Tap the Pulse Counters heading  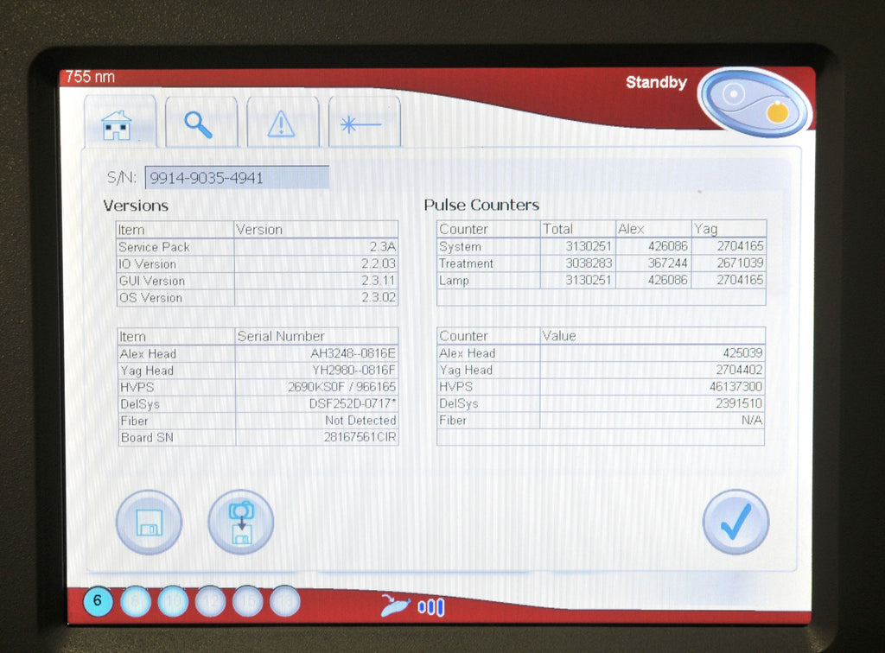tap(481, 205)
